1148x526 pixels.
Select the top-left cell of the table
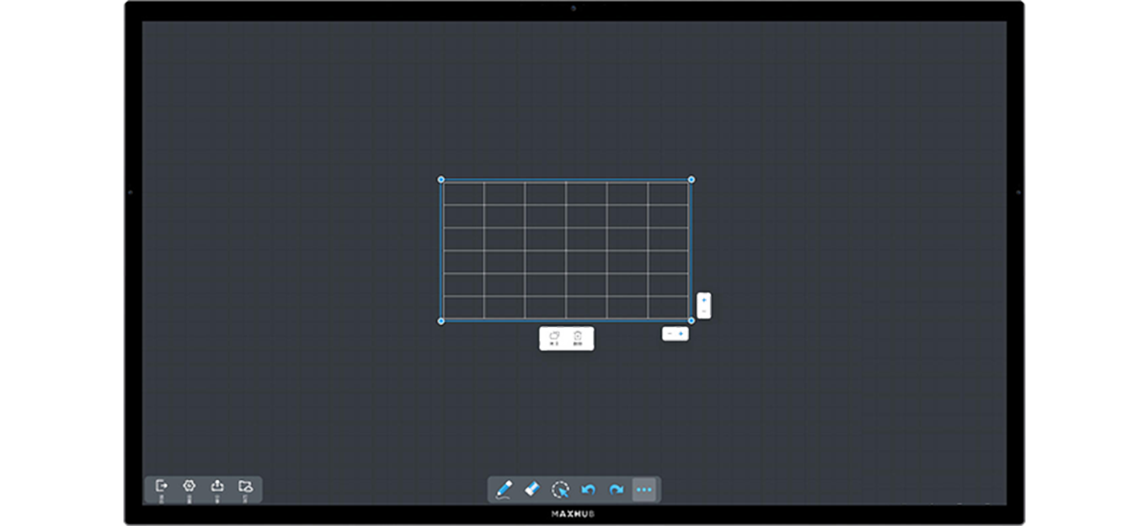pyautogui.click(x=462, y=193)
